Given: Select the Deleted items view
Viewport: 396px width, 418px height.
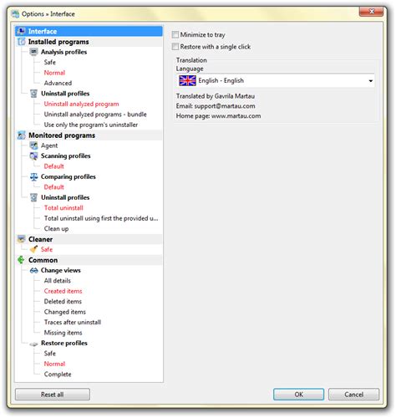Looking at the screenshot, I should 63,302.
